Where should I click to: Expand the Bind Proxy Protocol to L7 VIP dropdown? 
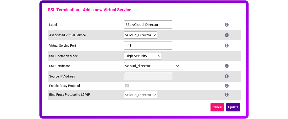point(141,95)
